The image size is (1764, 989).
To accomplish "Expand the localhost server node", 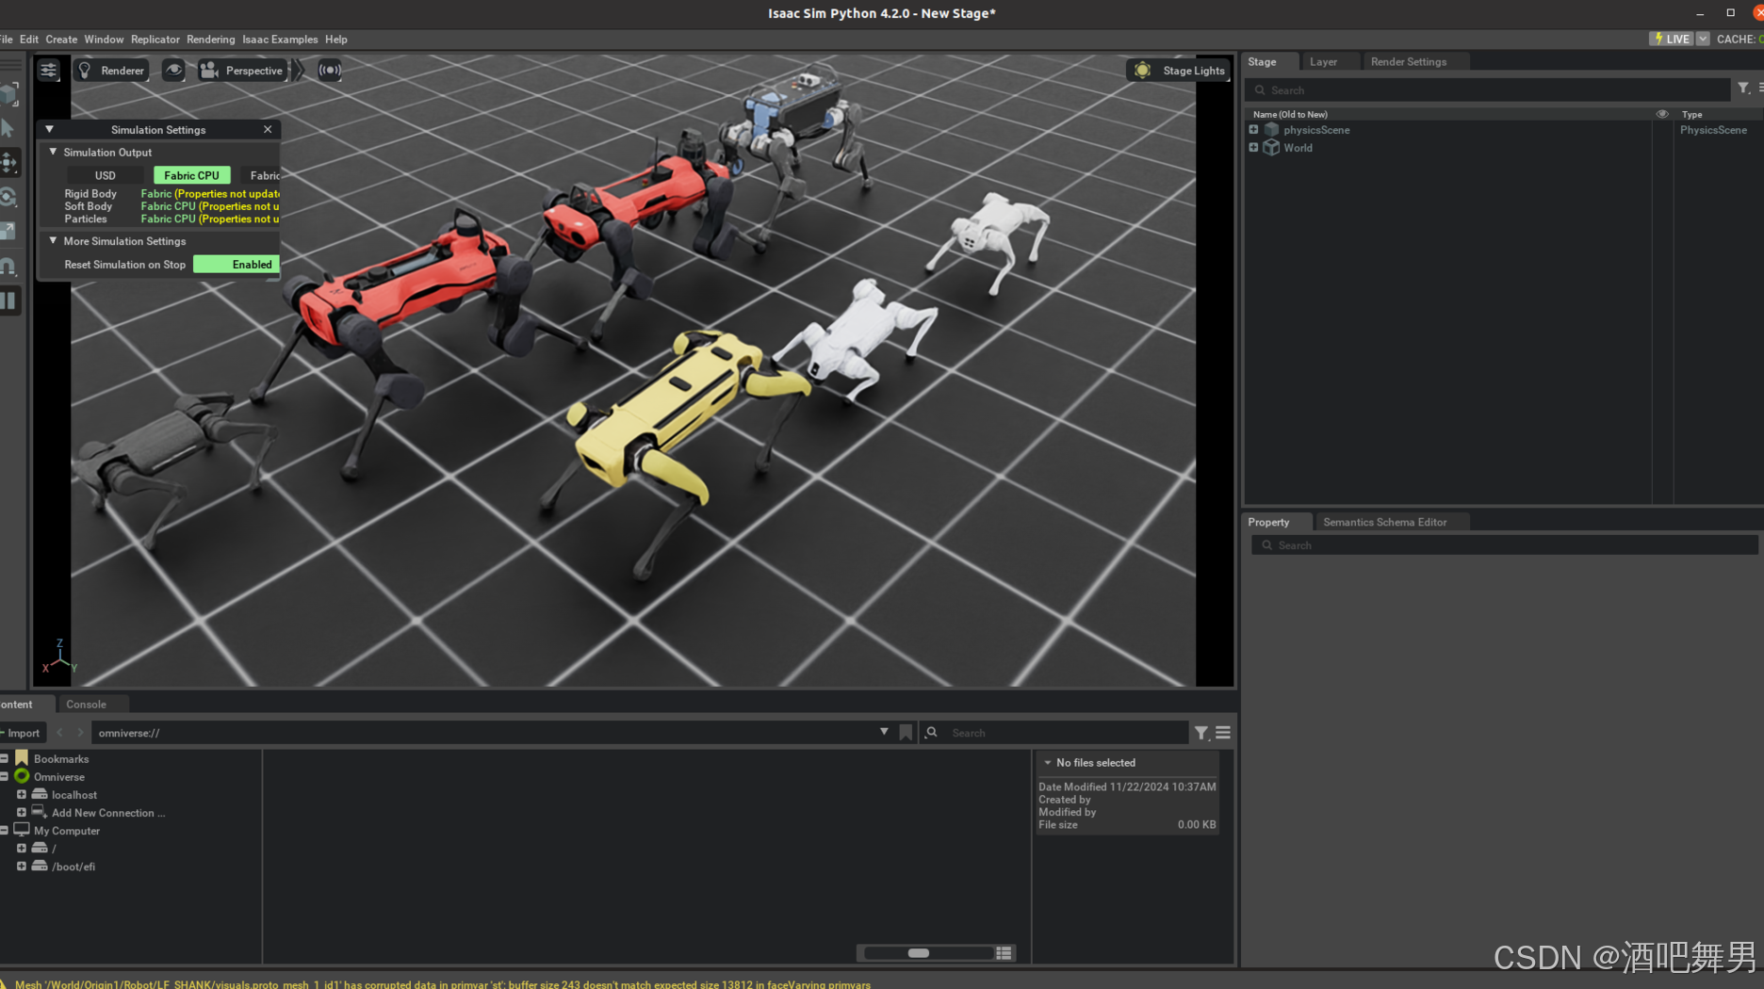I will click(21, 795).
